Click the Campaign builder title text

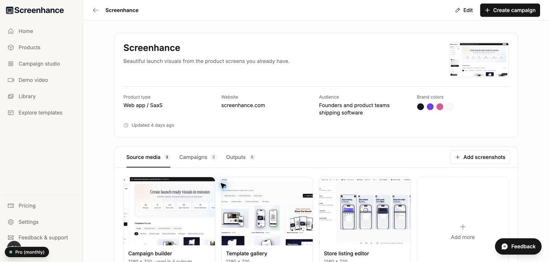150,253
